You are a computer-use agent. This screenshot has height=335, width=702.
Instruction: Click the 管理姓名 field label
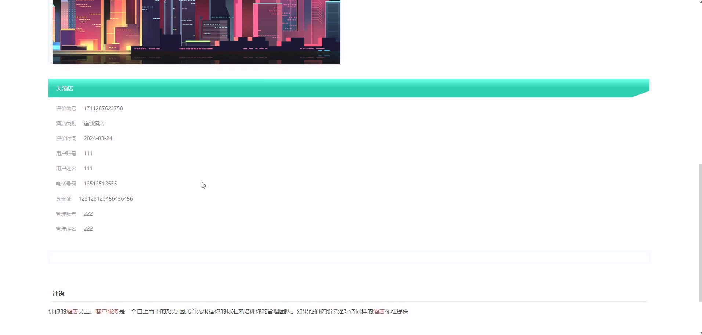(x=66, y=228)
